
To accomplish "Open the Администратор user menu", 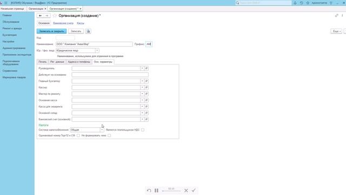I will [x=320, y=3].
